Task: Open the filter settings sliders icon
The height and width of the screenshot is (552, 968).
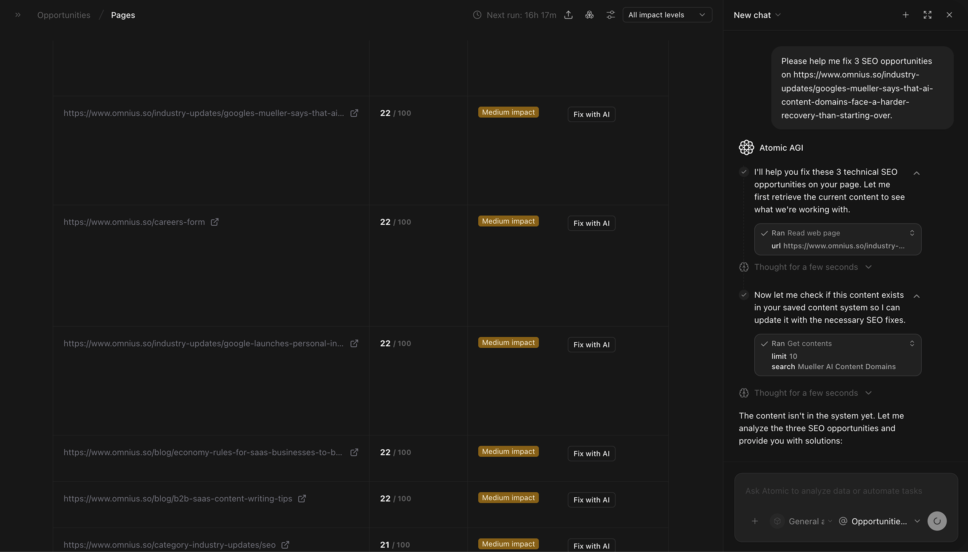Action: click(x=610, y=15)
